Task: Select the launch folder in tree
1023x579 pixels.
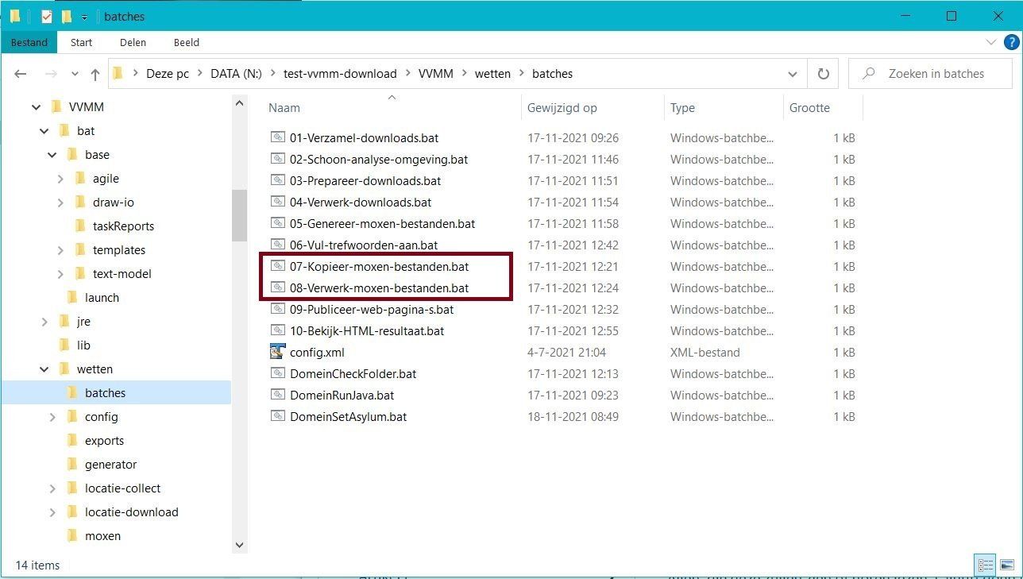Action: point(102,298)
